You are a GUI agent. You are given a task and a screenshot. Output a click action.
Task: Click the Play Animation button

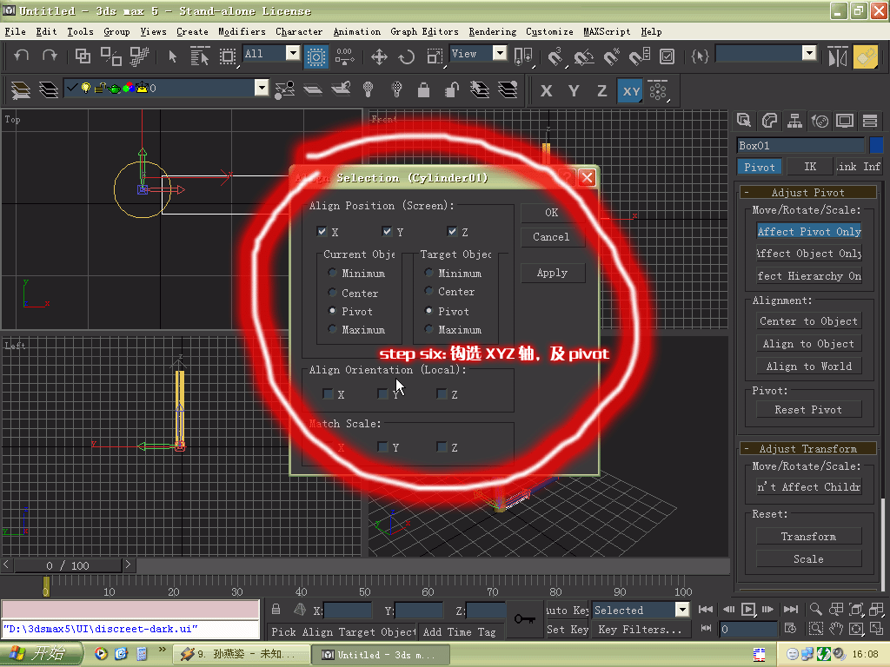[748, 610]
